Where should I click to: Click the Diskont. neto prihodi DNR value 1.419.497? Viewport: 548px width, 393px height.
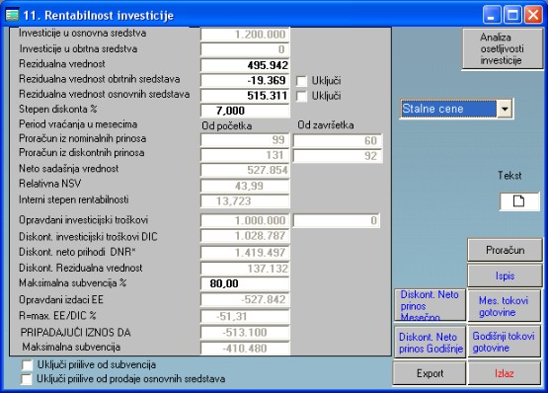245,253
